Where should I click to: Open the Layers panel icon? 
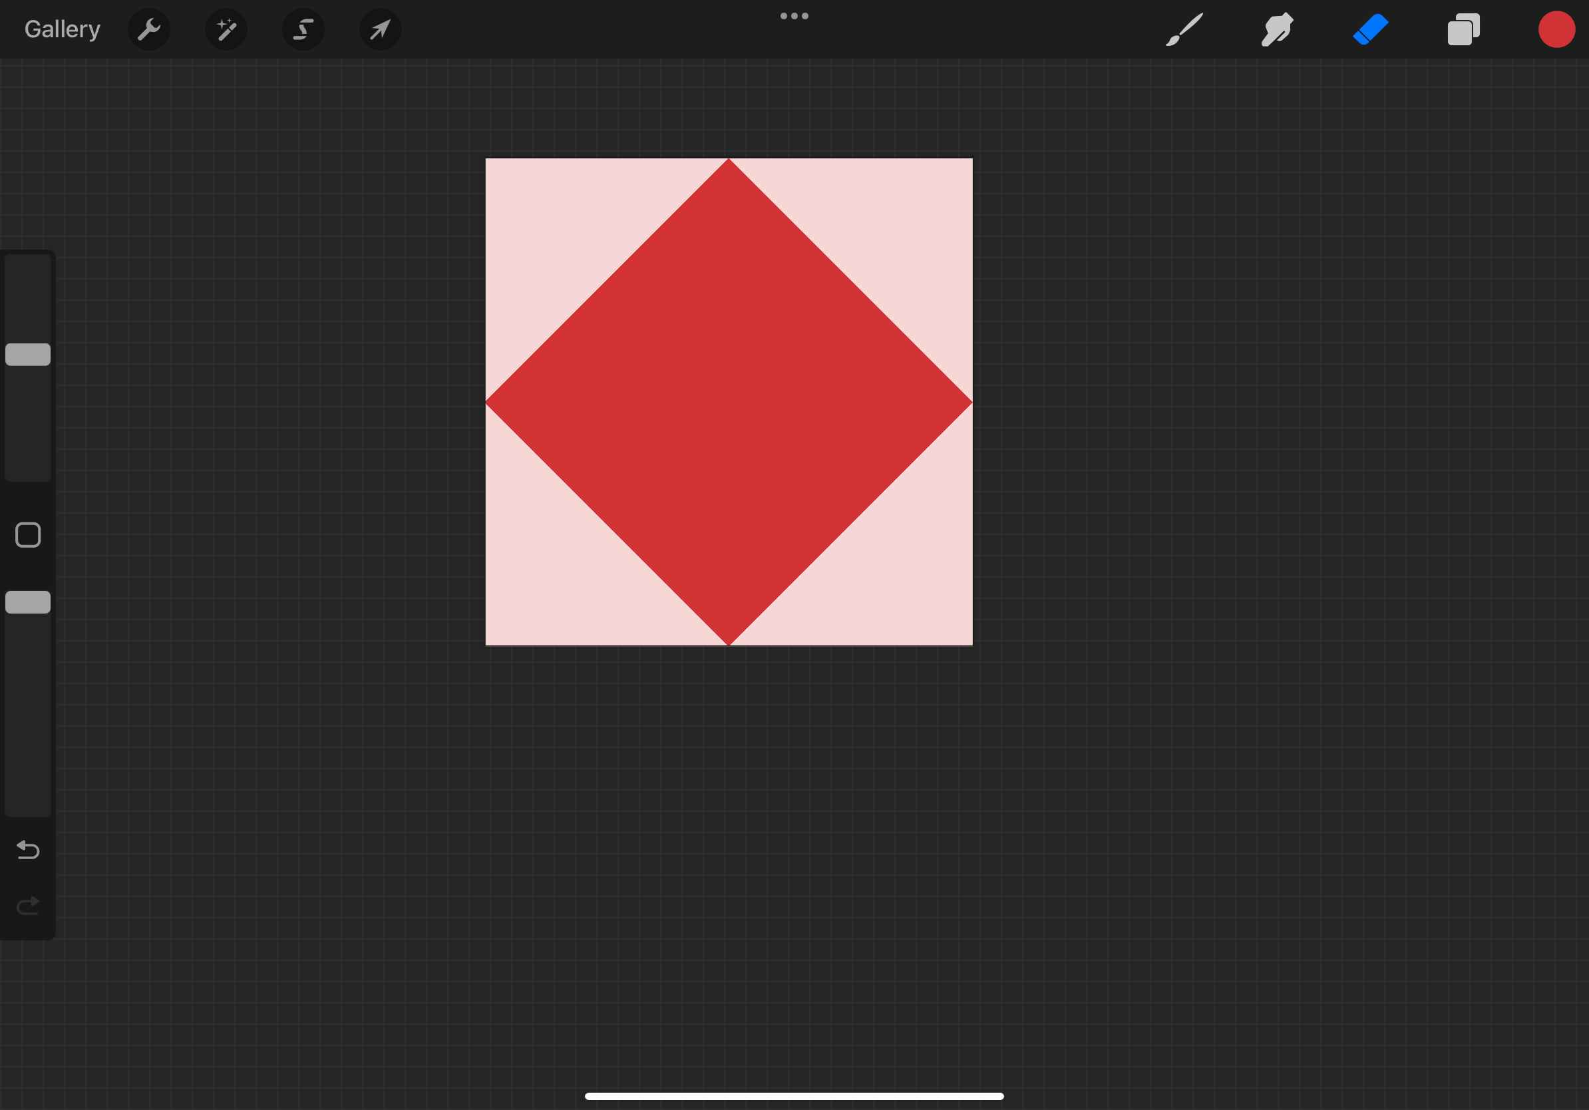1463,30
